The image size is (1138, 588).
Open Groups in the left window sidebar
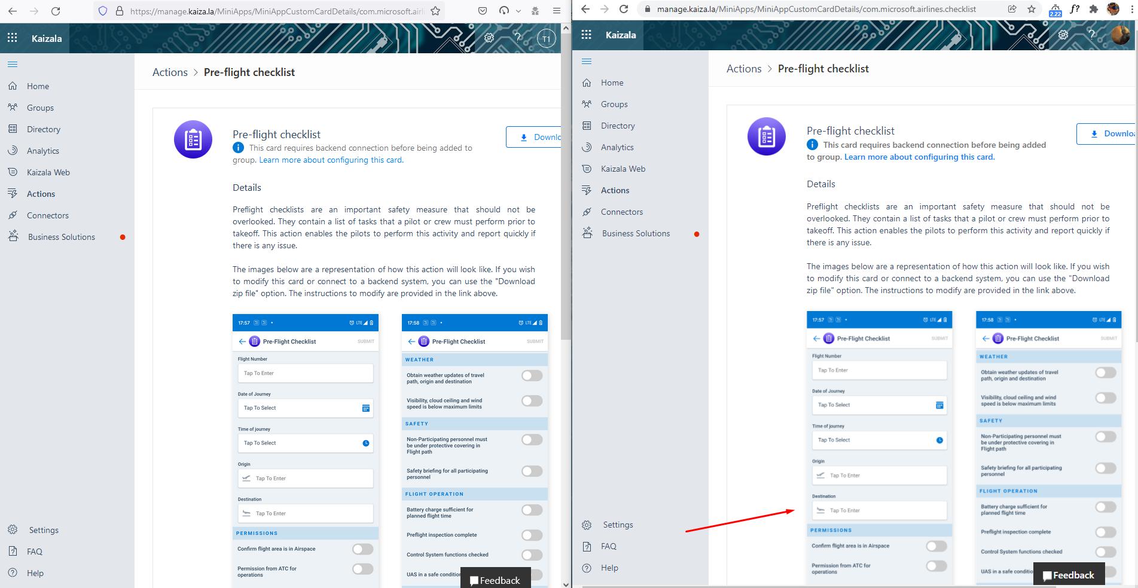click(x=40, y=108)
